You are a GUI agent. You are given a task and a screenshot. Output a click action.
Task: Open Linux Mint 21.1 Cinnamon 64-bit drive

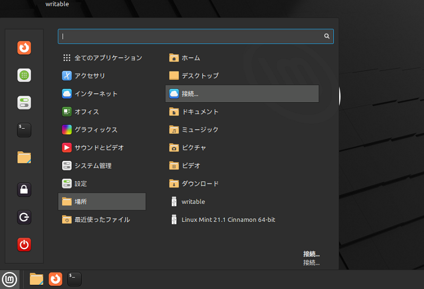pos(242,220)
